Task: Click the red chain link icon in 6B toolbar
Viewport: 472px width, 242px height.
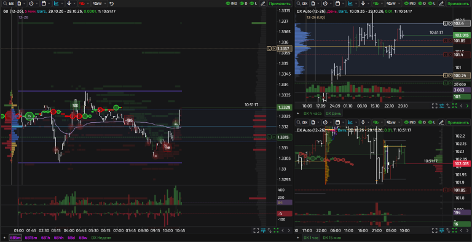Action: point(82,4)
